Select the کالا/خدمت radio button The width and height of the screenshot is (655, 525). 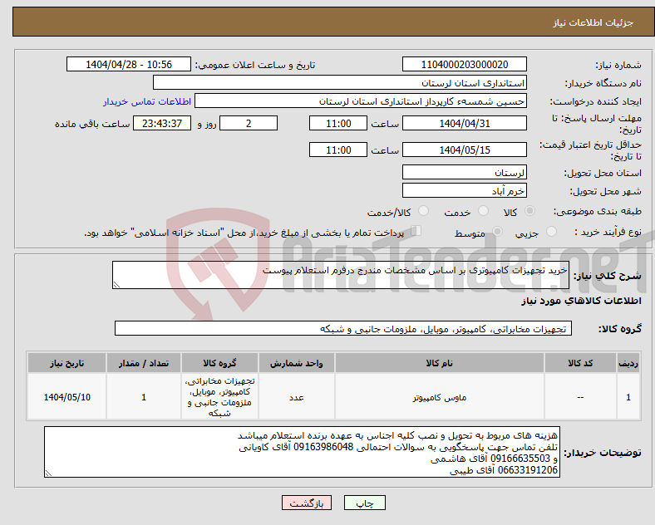point(423,211)
